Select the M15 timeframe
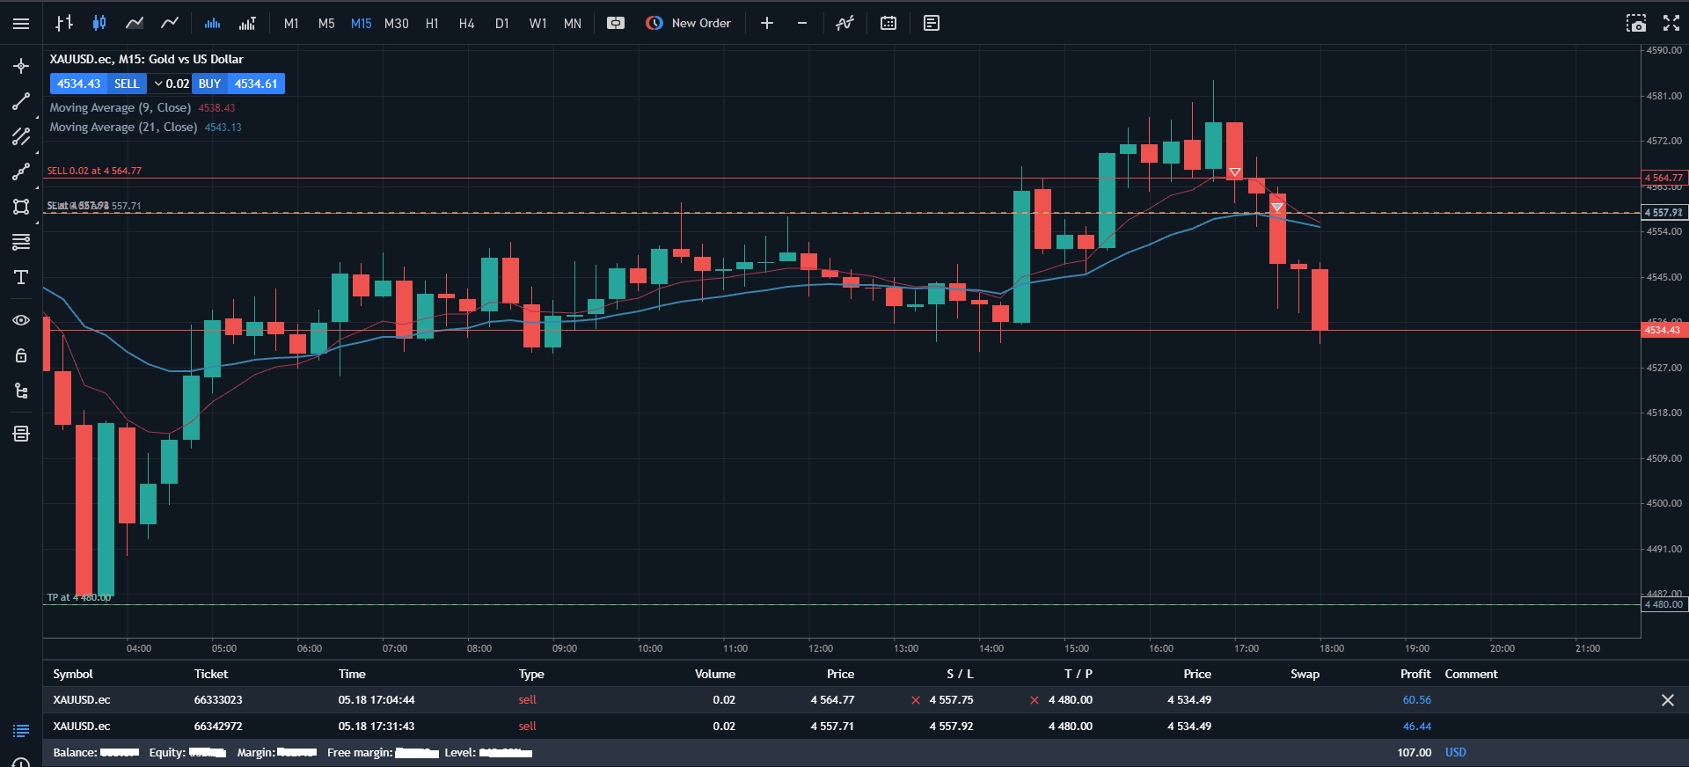Viewport: 1689px width, 767px height. click(361, 24)
